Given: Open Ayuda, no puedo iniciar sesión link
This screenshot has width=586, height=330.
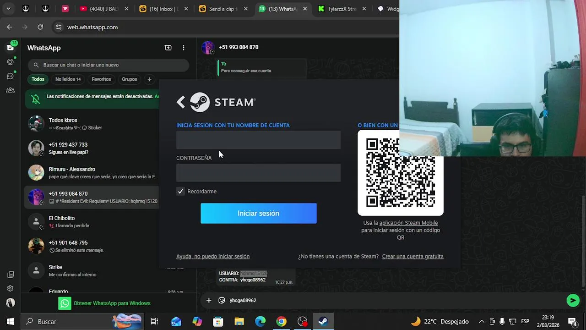Looking at the screenshot, I should (213, 257).
